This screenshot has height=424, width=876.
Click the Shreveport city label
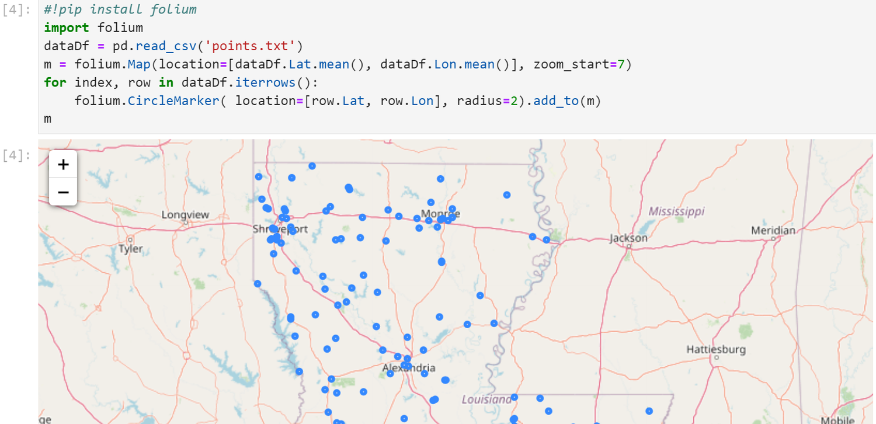coord(280,229)
